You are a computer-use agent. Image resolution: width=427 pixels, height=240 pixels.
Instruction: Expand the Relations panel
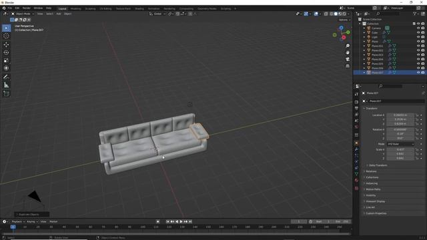click(x=371, y=171)
